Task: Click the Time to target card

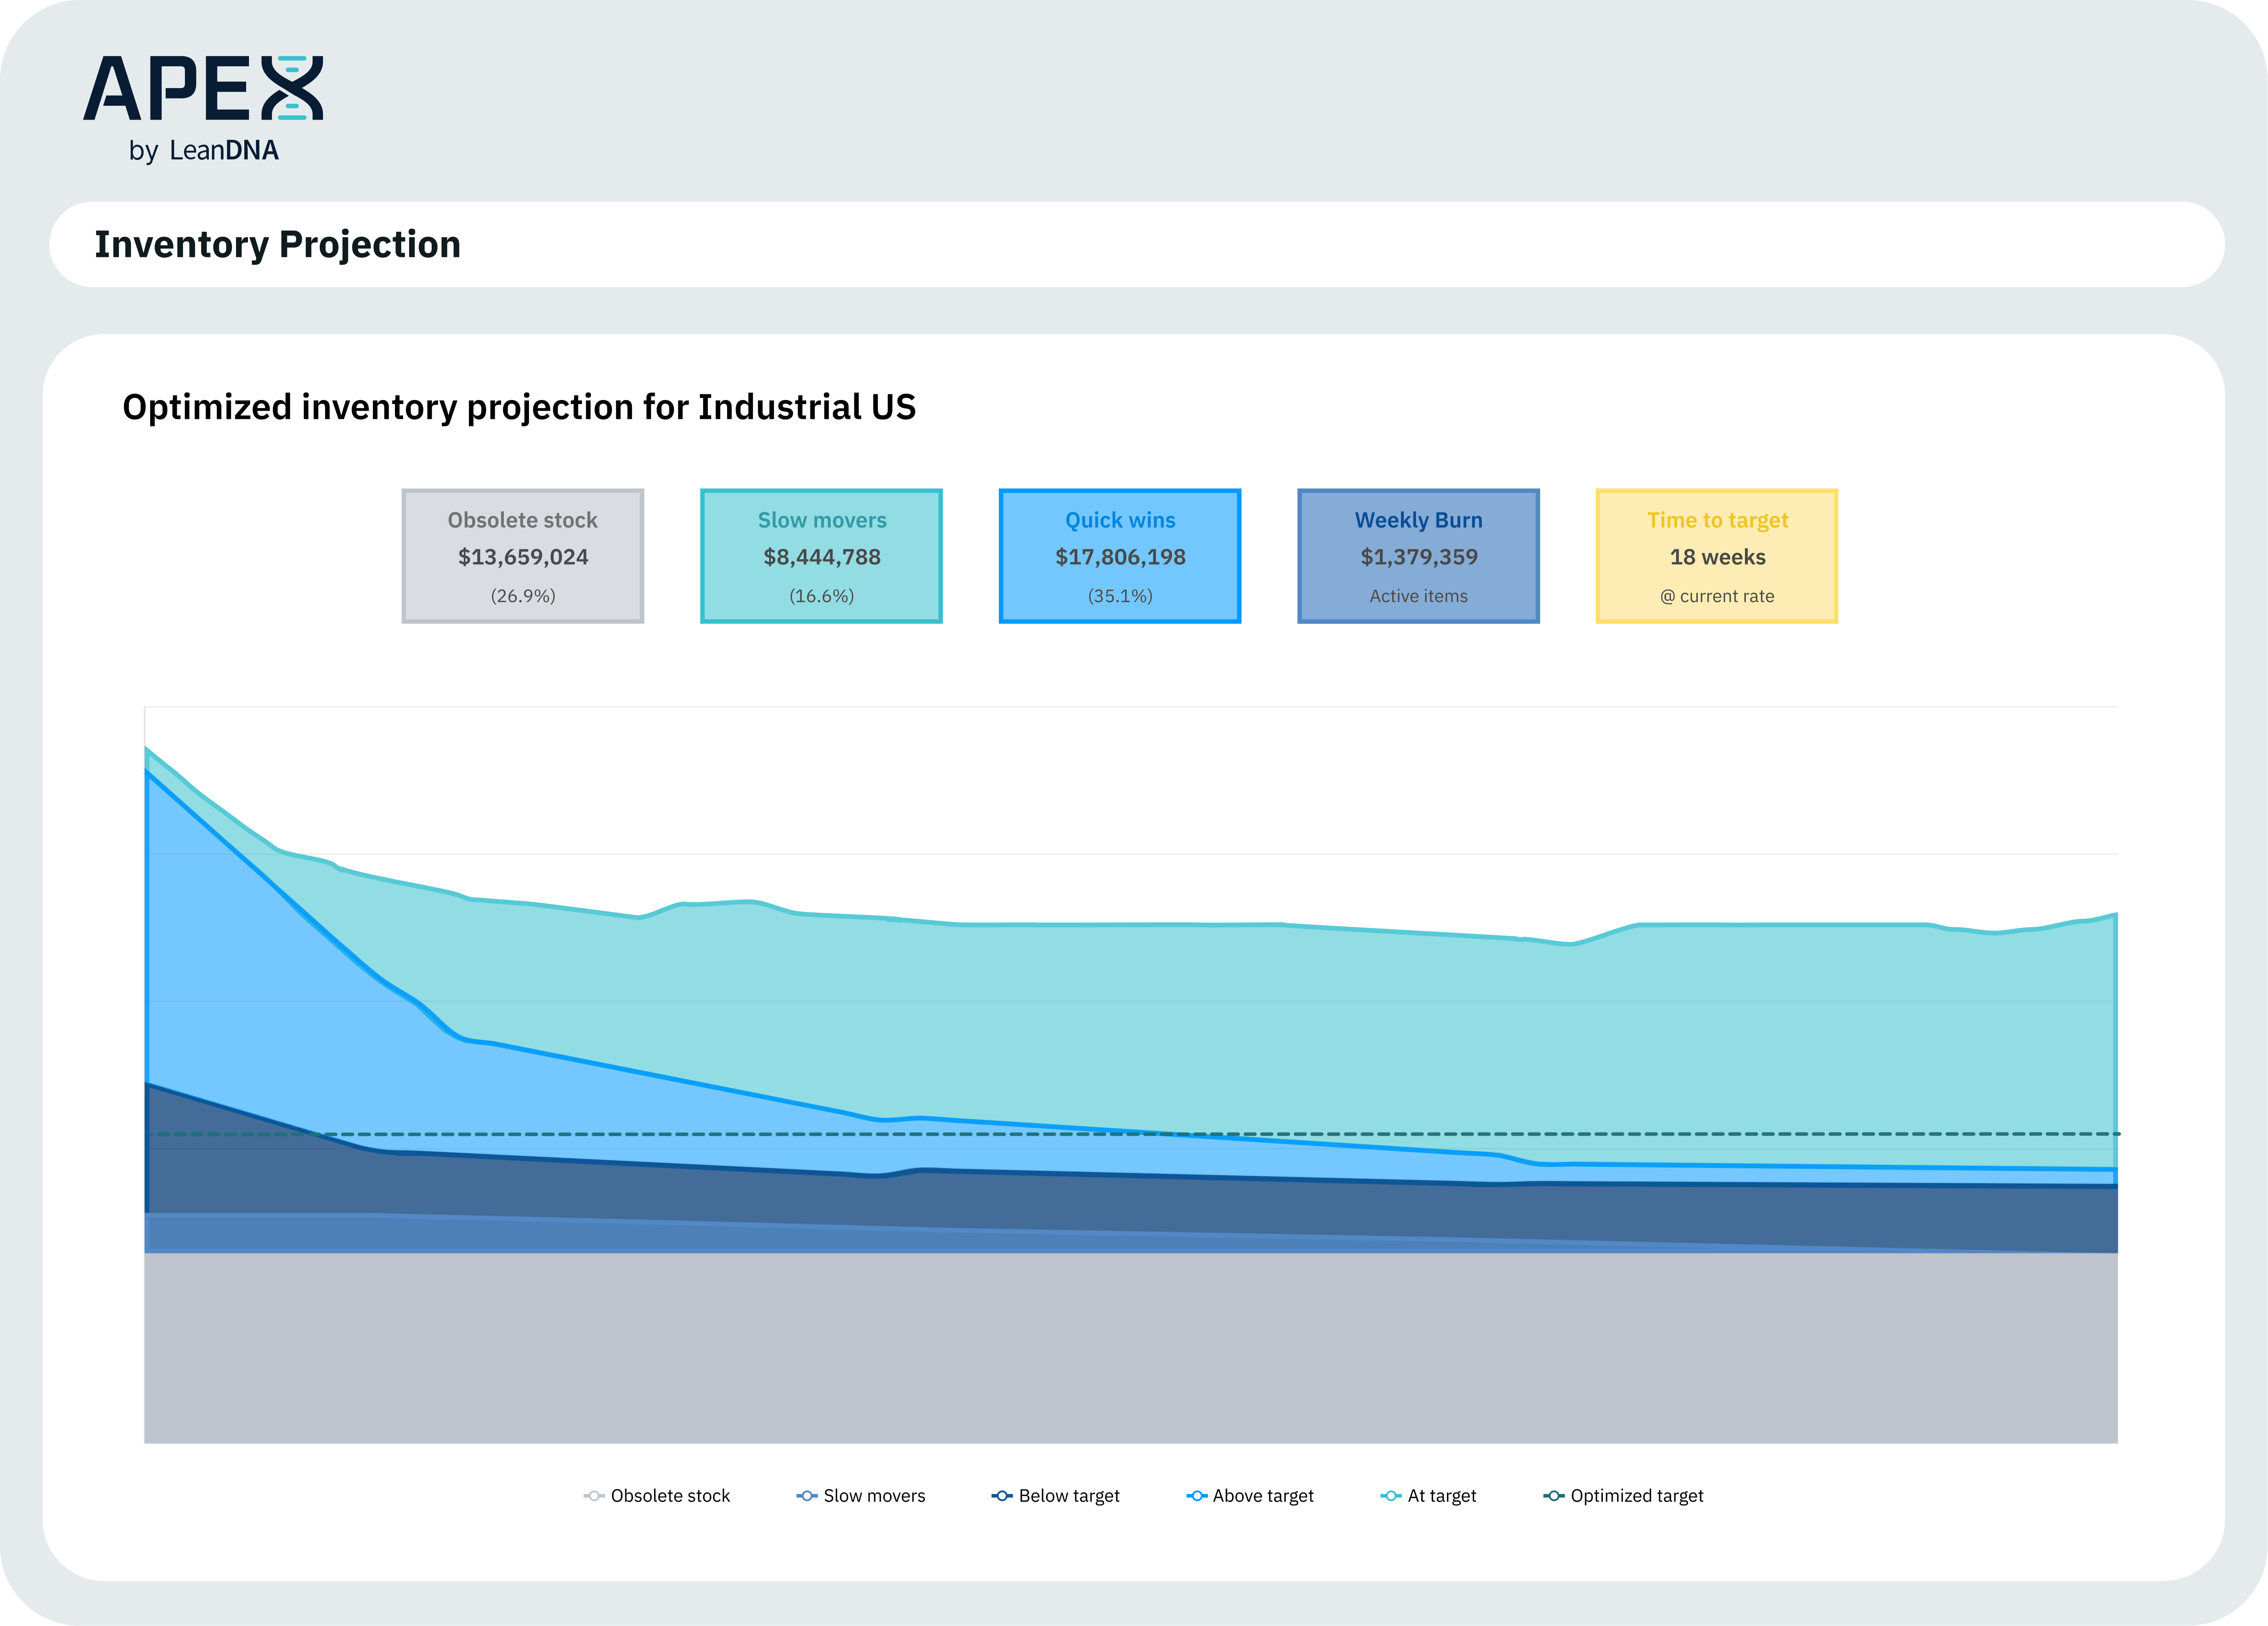Action: 1717,556
